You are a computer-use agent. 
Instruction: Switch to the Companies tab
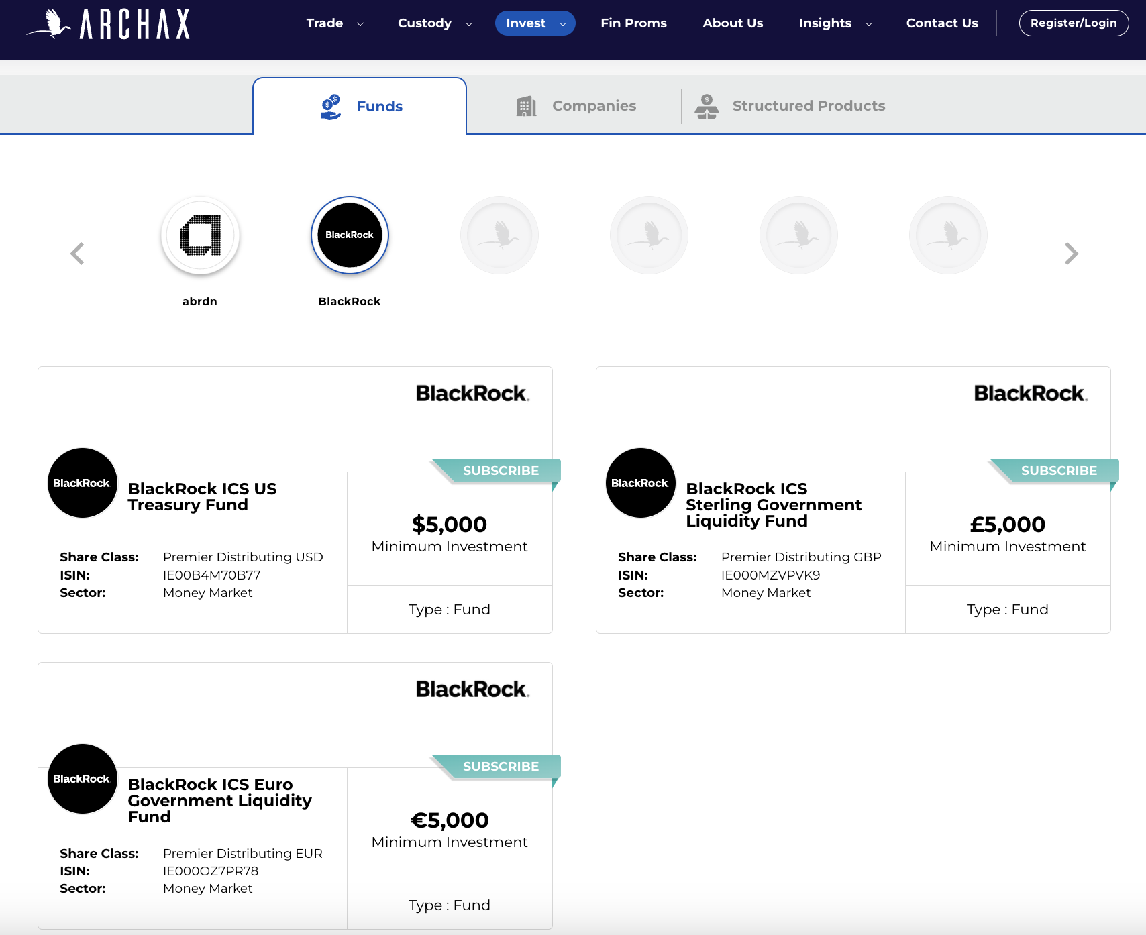(576, 106)
